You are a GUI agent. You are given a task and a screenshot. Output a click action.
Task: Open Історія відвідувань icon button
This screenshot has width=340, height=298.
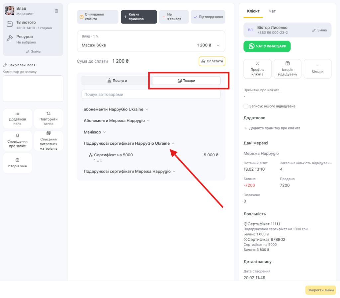tap(287, 69)
